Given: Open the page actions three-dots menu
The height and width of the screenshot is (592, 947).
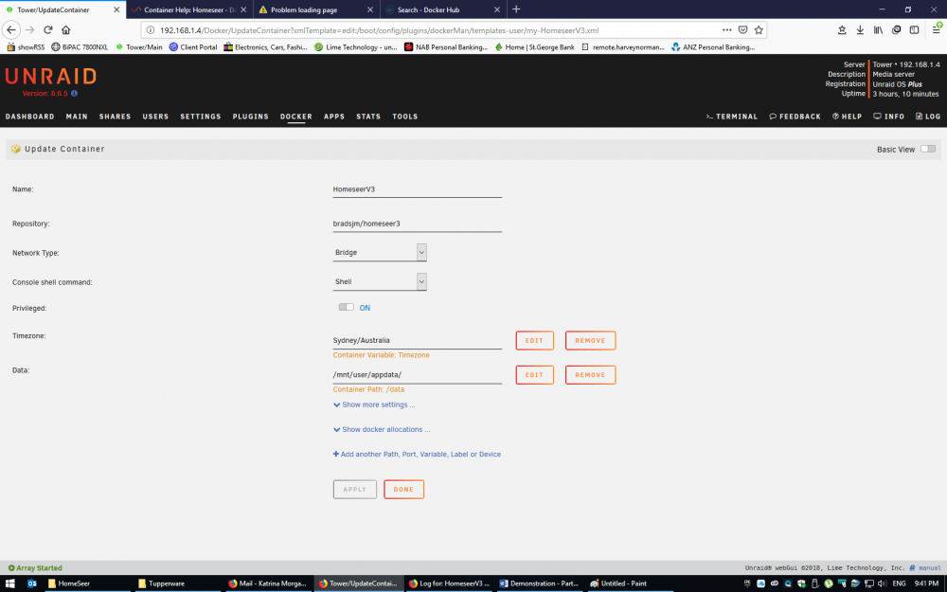Looking at the screenshot, I should [x=726, y=29].
